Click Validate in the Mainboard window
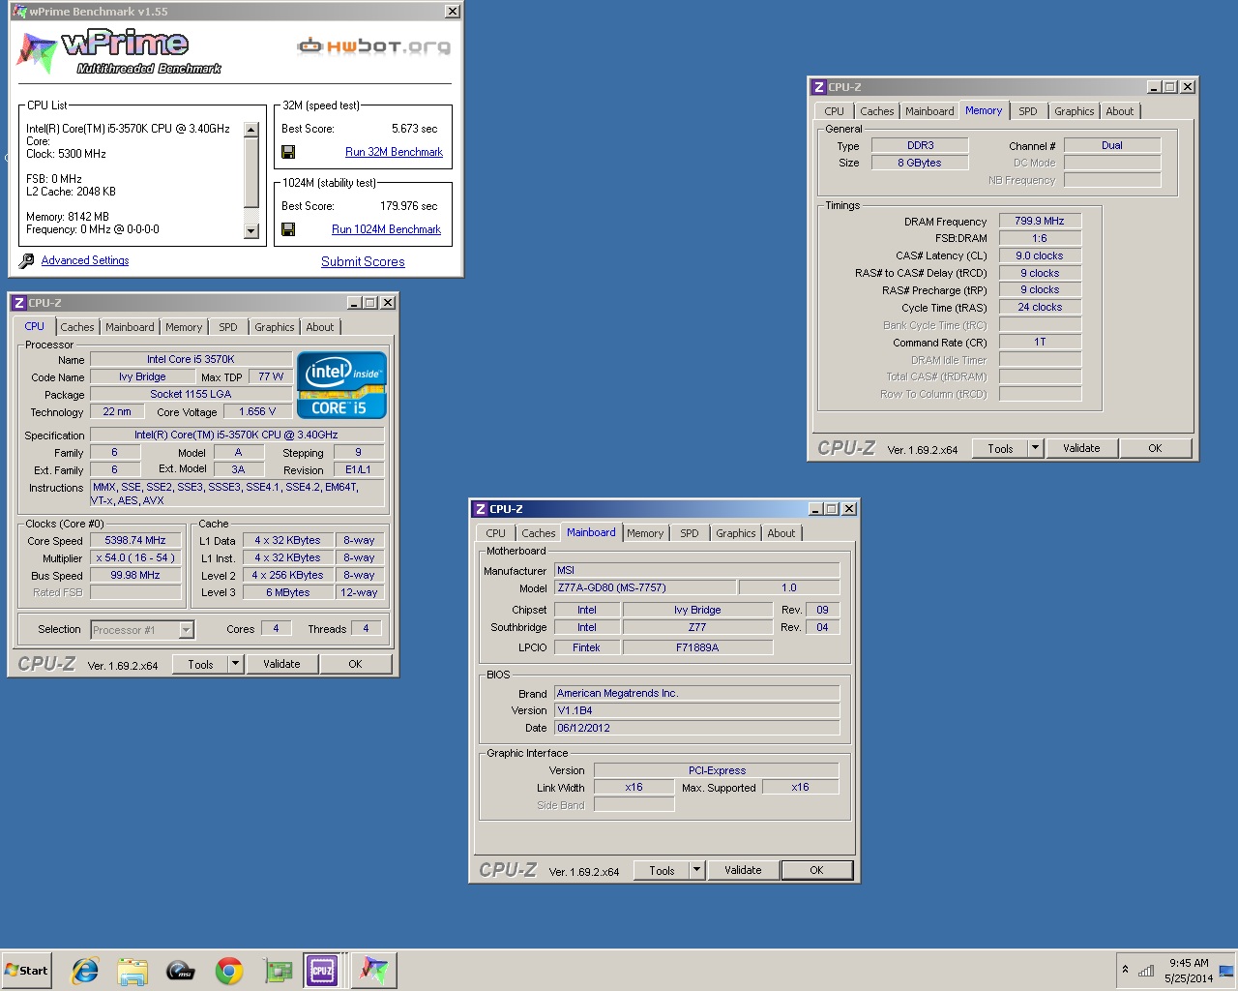 [743, 870]
